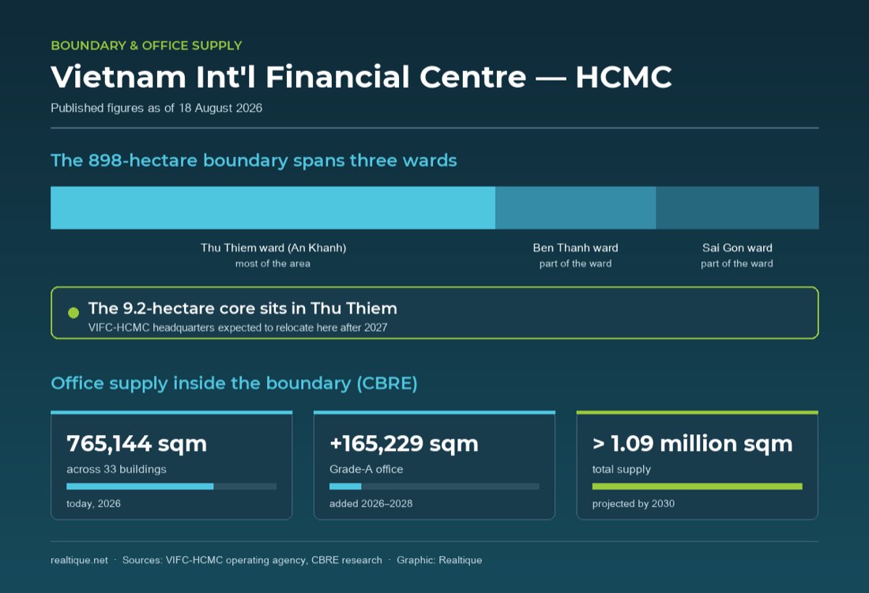This screenshot has height=593, width=869.
Task: Click the green dot beside the core callout
Action: (x=73, y=313)
